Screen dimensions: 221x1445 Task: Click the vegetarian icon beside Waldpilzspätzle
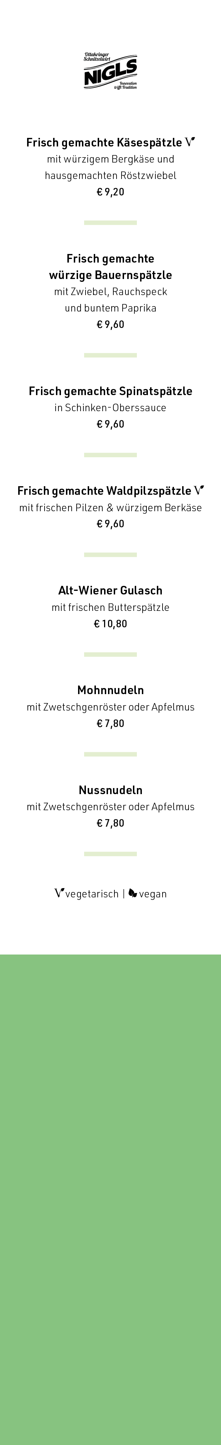[x=199, y=490]
